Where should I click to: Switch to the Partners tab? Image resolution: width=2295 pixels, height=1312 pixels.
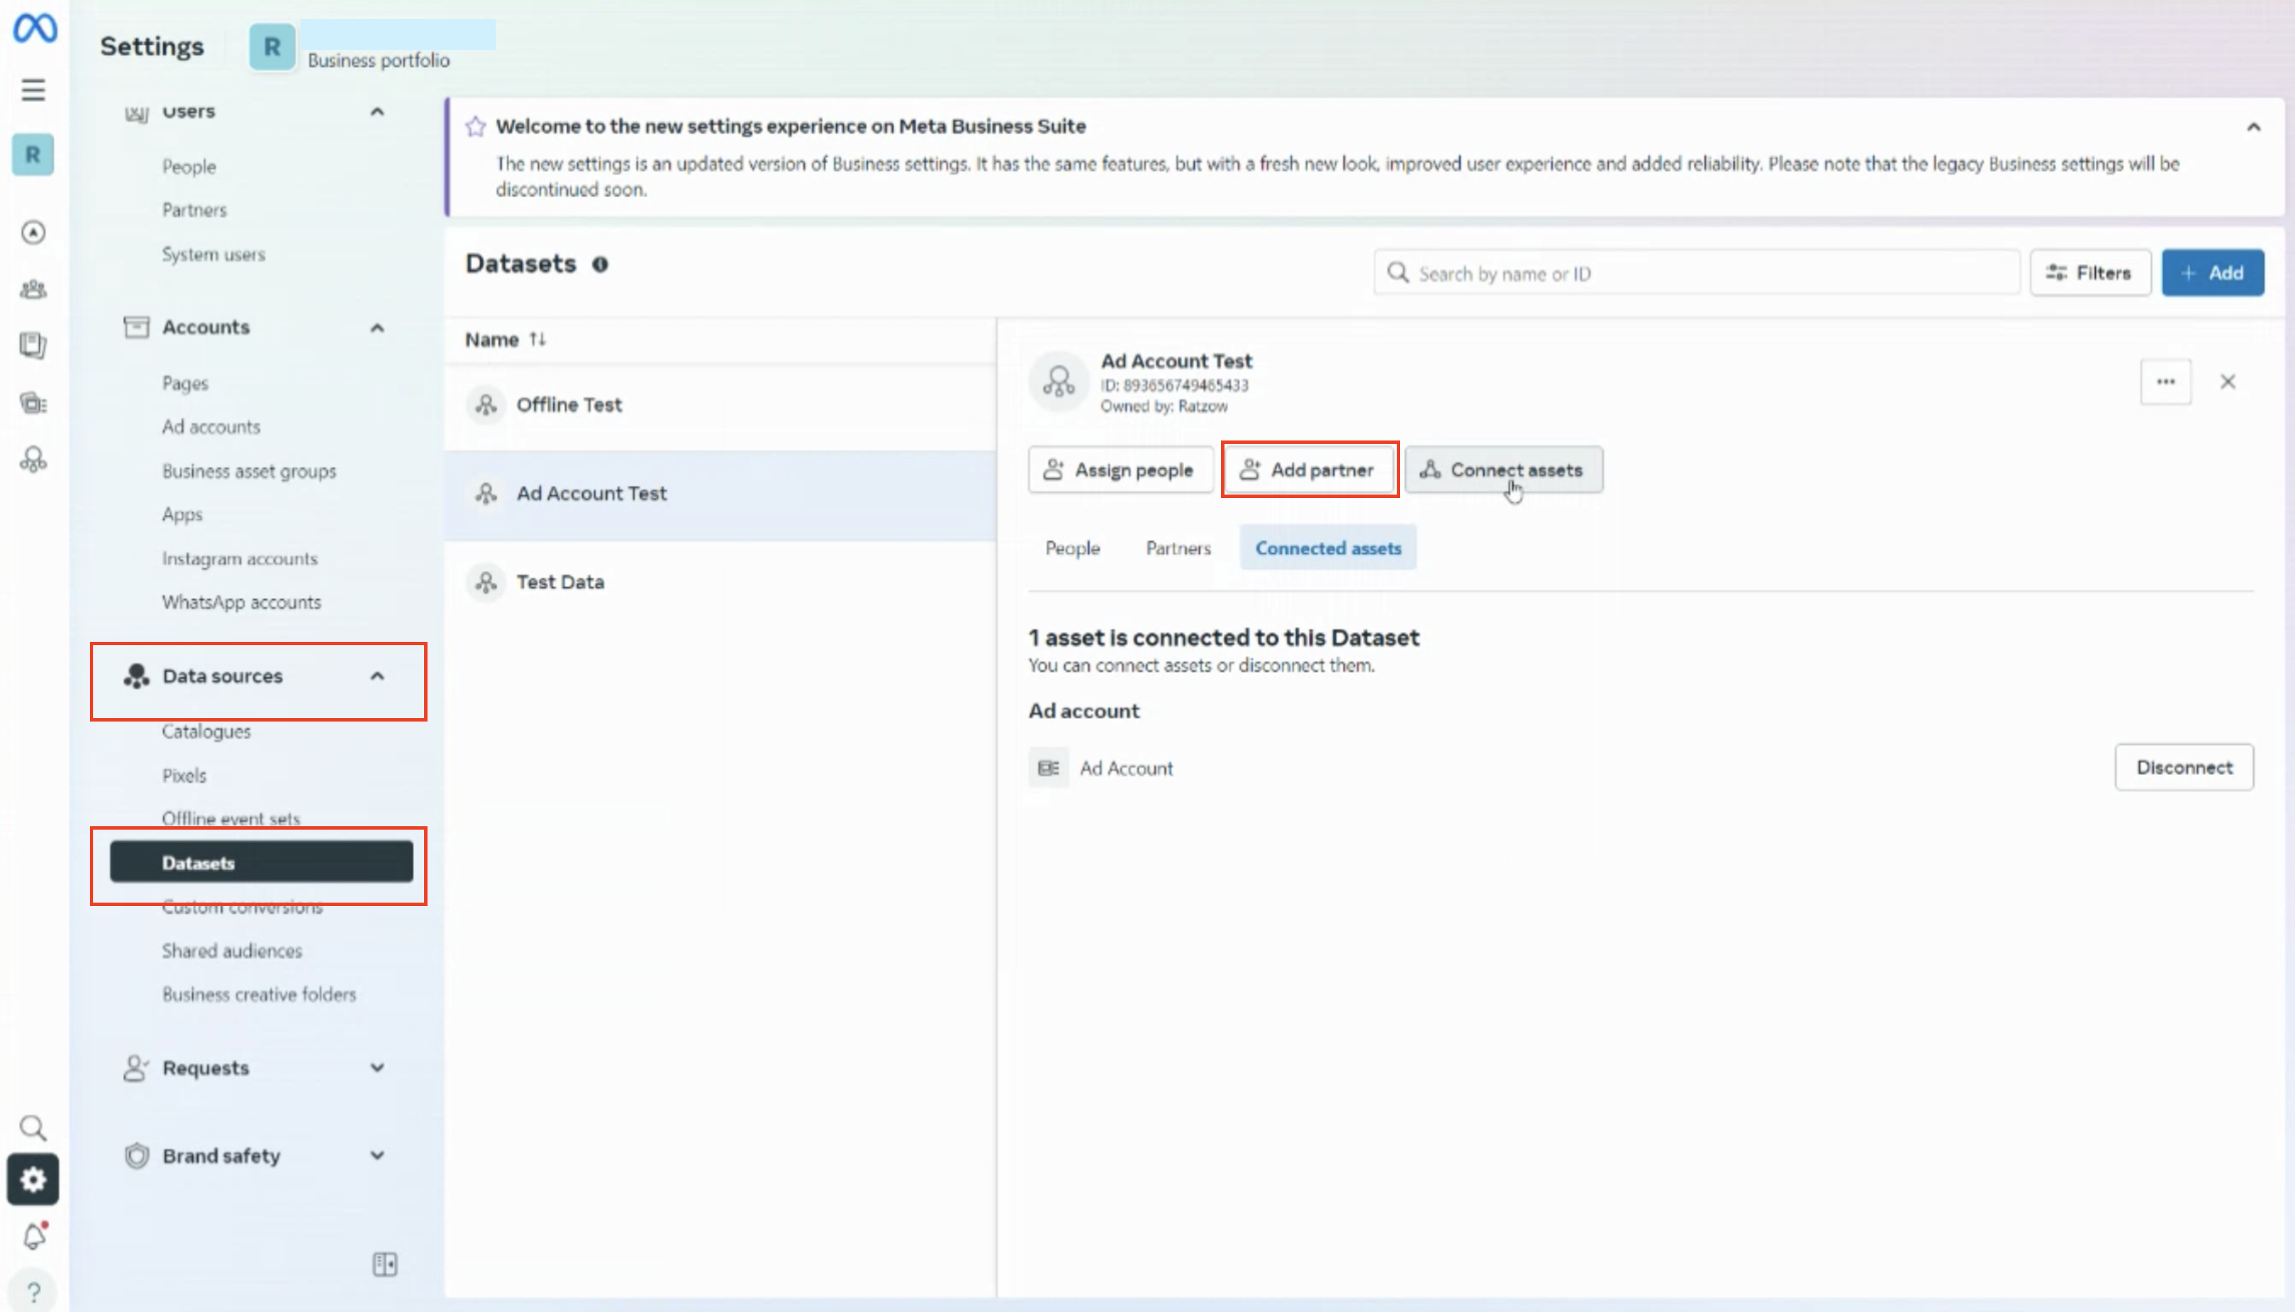(x=1178, y=548)
